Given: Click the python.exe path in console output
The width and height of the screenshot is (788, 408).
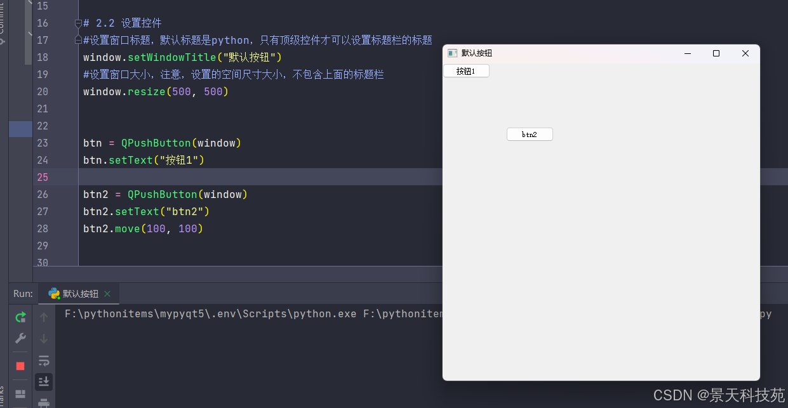Looking at the screenshot, I should point(210,313).
